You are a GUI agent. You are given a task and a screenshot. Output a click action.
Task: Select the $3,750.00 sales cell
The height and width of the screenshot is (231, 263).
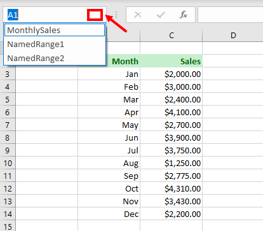[172, 150]
